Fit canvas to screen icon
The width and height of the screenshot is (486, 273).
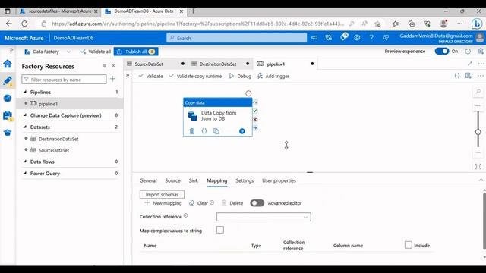[x=478, y=167]
